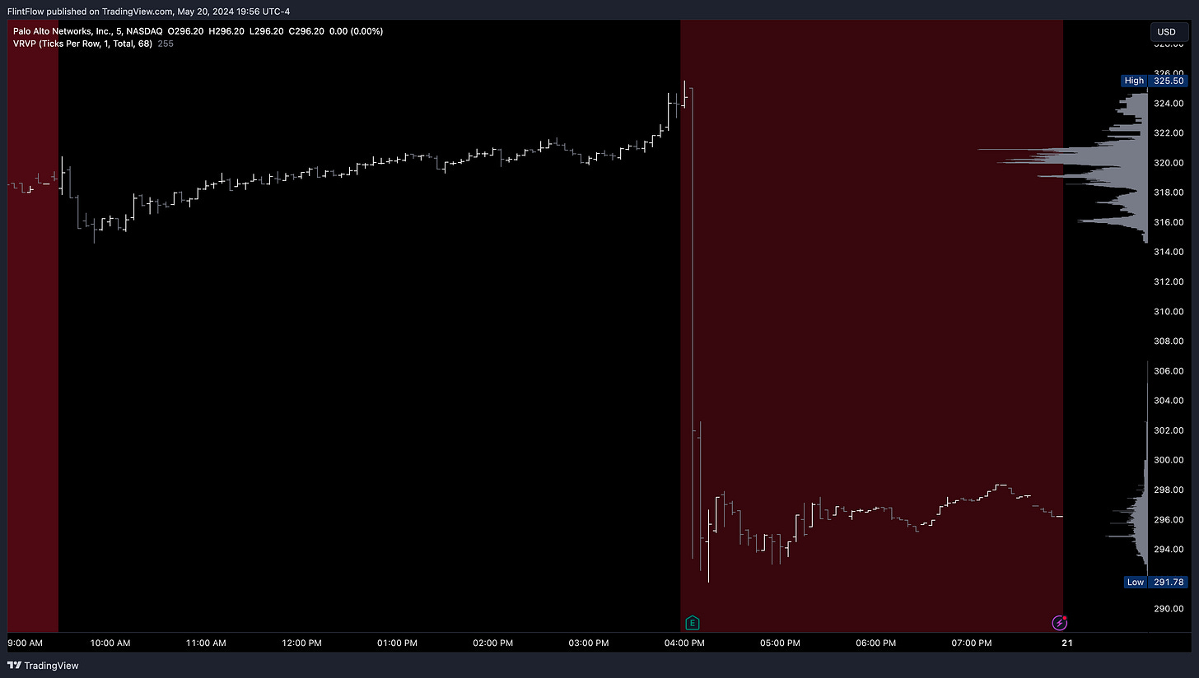Screen dimensions: 1199x678
Task: Click the 9:00 AM time axis label
Action: coord(26,643)
